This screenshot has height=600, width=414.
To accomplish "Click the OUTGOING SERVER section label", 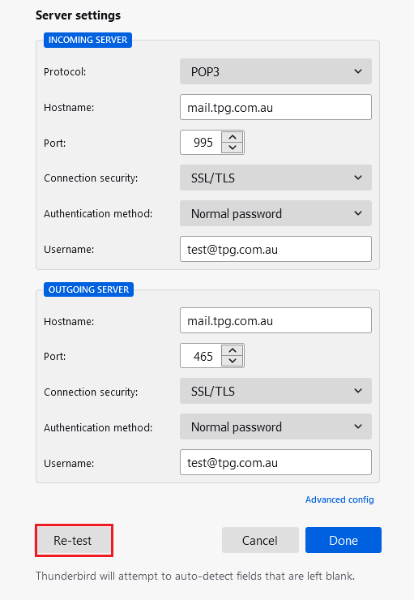I will (88, 289).
